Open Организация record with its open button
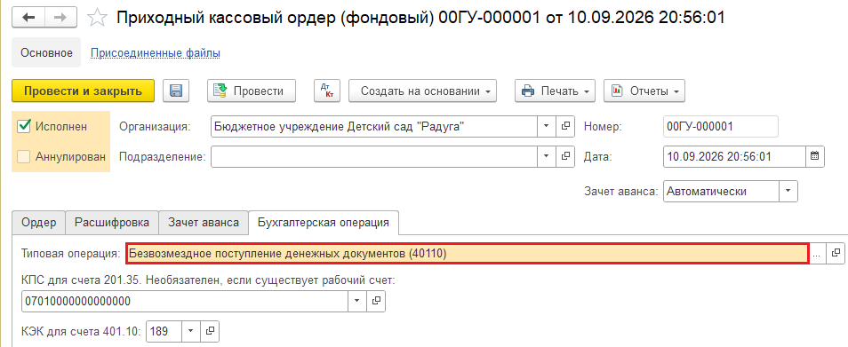Viewport: 848px width, 347px height. 565,126
